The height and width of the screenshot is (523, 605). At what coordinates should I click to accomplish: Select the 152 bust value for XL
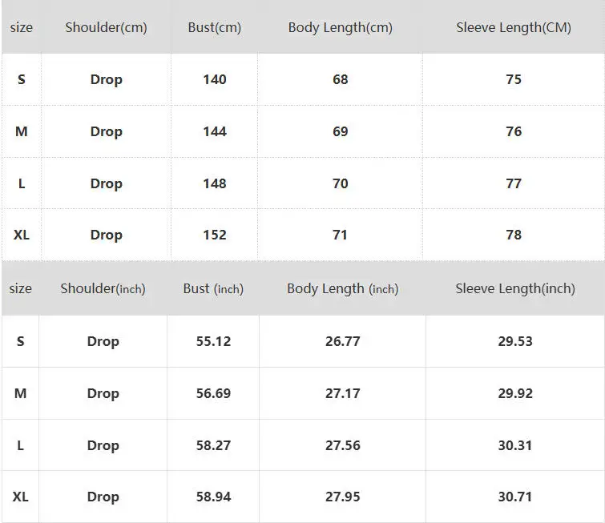click(215, 235)
